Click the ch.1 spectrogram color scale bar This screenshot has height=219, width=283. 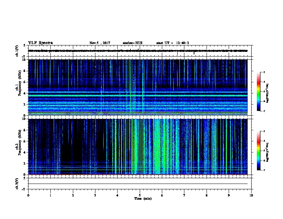point(259,92)
